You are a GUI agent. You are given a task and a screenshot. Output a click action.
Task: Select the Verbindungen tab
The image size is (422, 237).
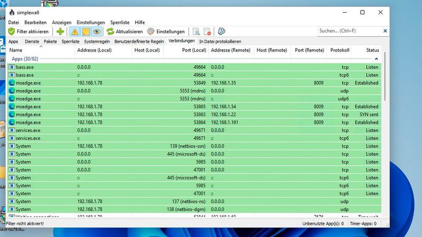point(181,41)
